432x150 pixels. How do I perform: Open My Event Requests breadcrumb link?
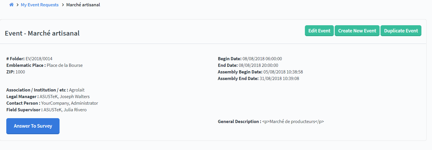click(40, 5)
